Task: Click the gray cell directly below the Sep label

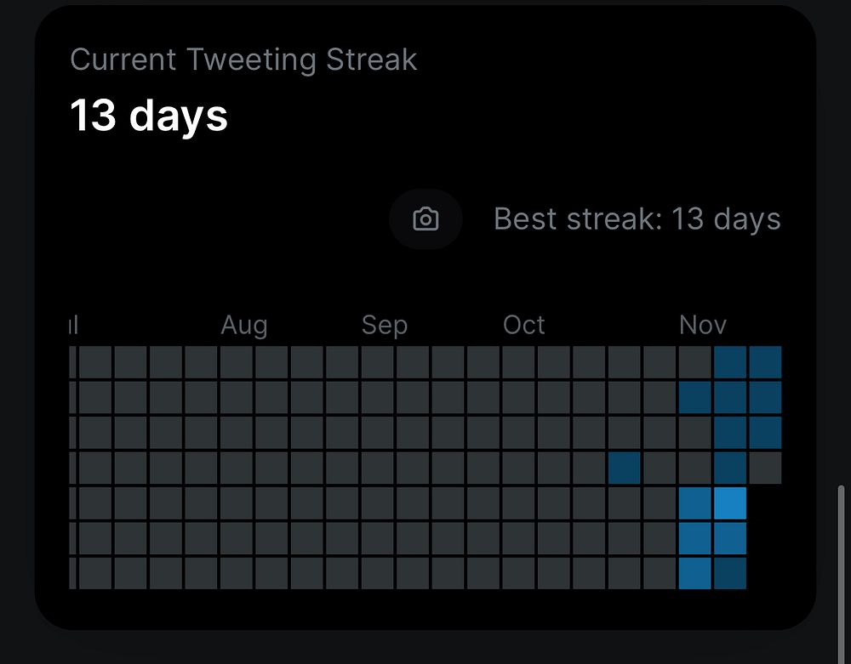Action: (376, 361)
